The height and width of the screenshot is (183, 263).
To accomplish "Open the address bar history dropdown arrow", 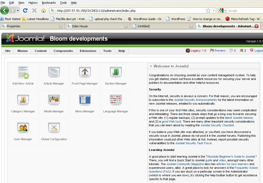I will 214,10.
